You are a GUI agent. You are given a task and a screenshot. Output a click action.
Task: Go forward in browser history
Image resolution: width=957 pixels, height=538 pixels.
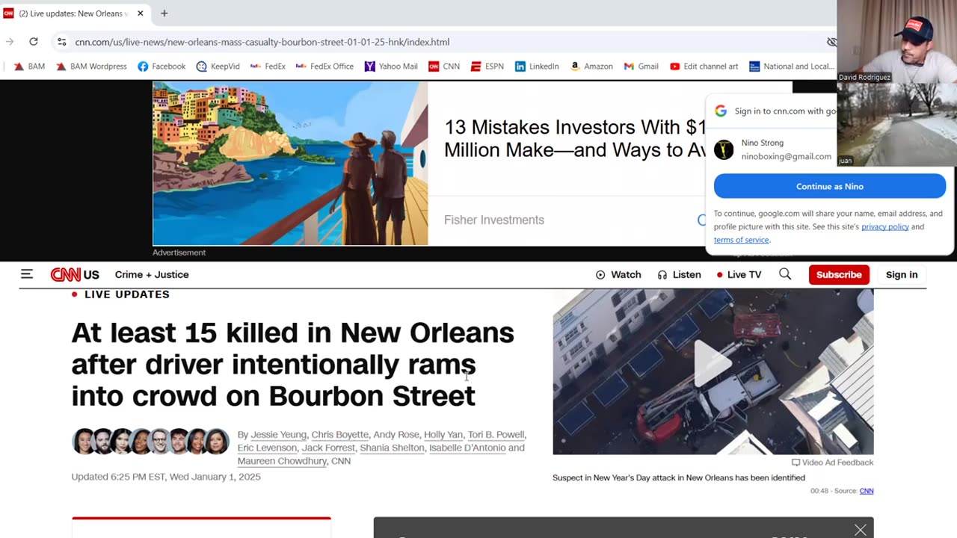[10, 42]
